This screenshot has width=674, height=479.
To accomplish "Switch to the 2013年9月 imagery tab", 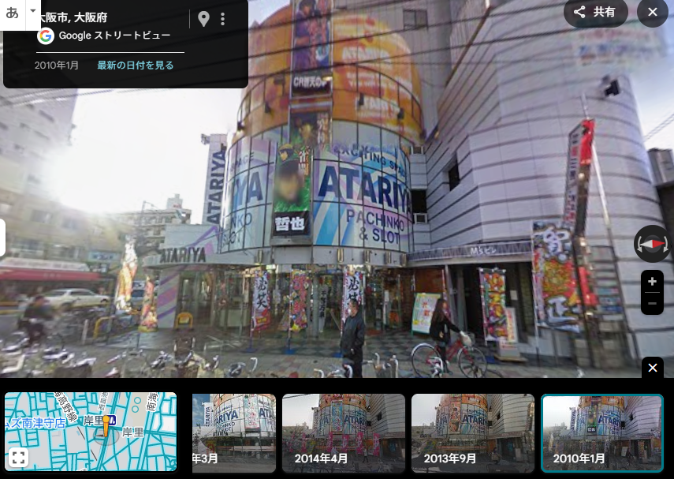I will pos(472,432).
